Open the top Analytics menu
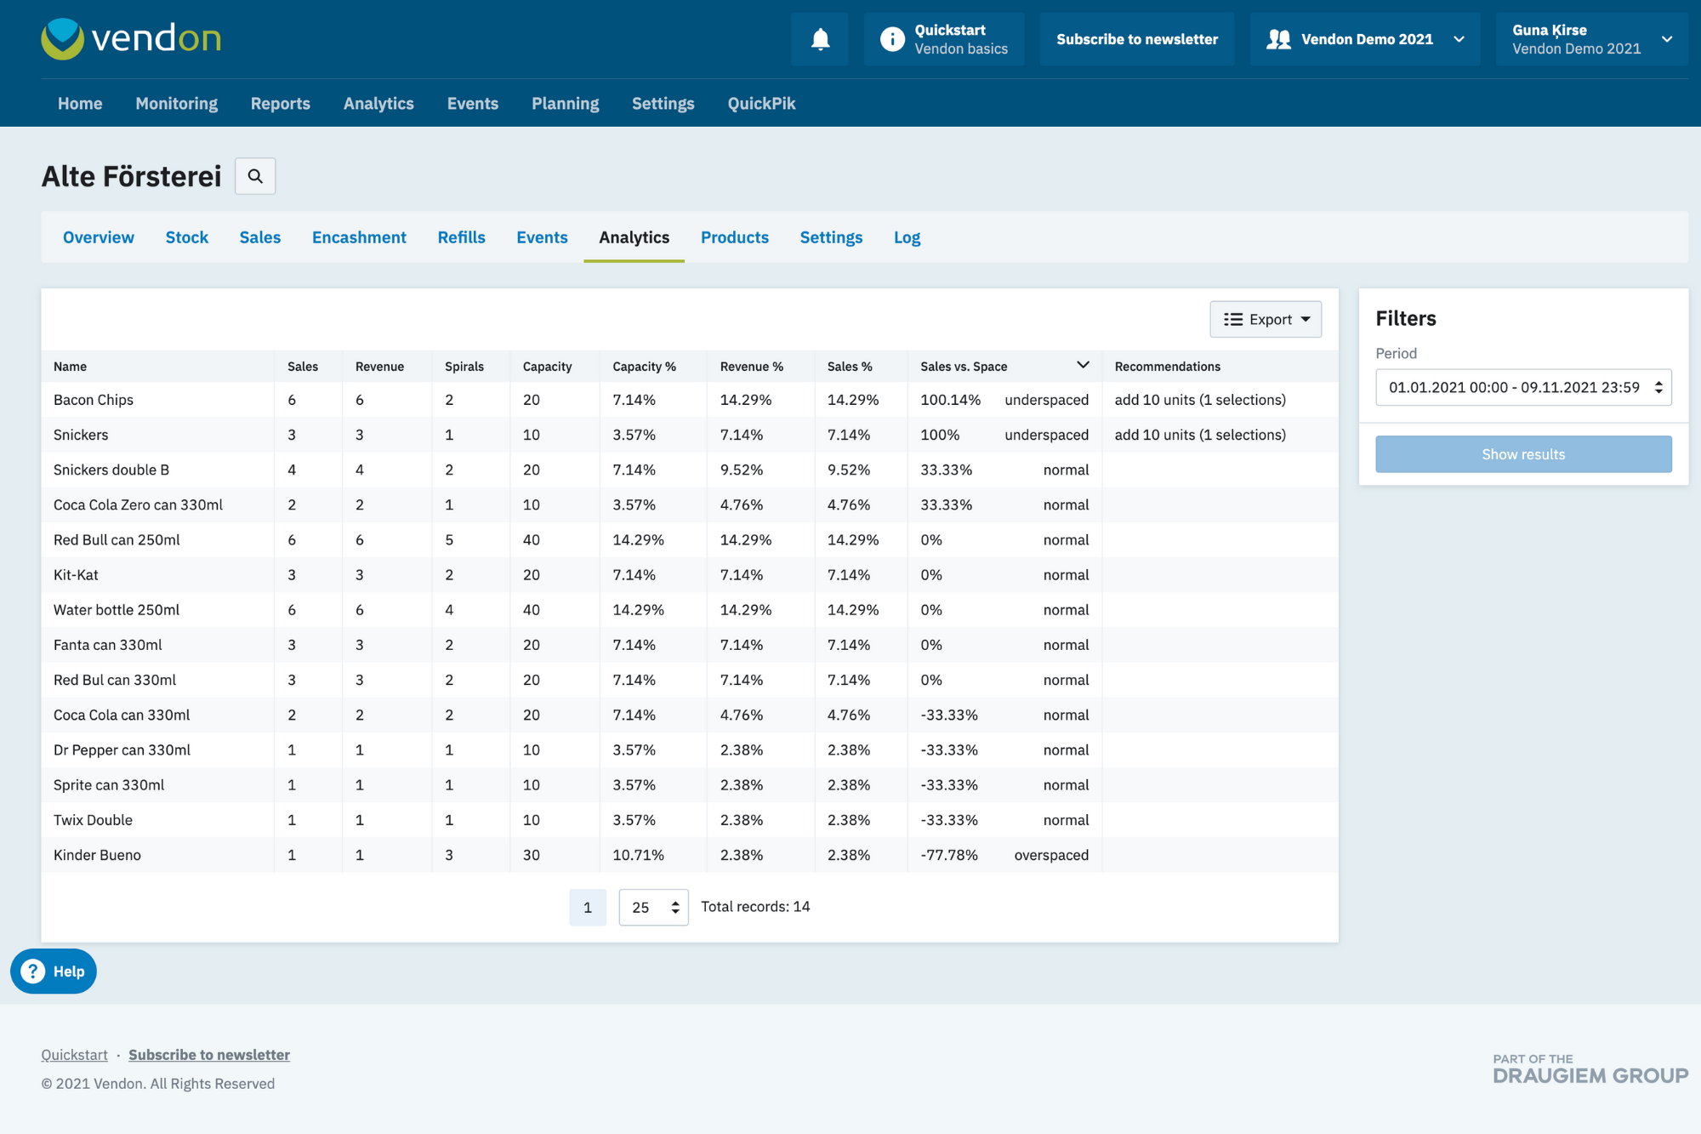Viewport: 1701px width, 1134px height. 378,103
